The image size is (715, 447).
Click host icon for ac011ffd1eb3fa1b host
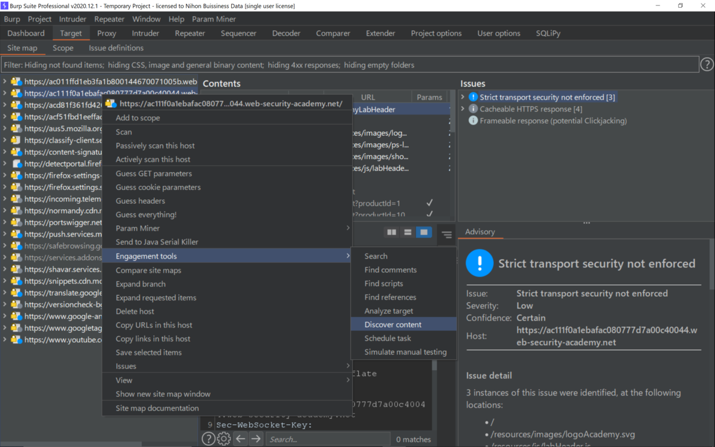coord(16,82)
